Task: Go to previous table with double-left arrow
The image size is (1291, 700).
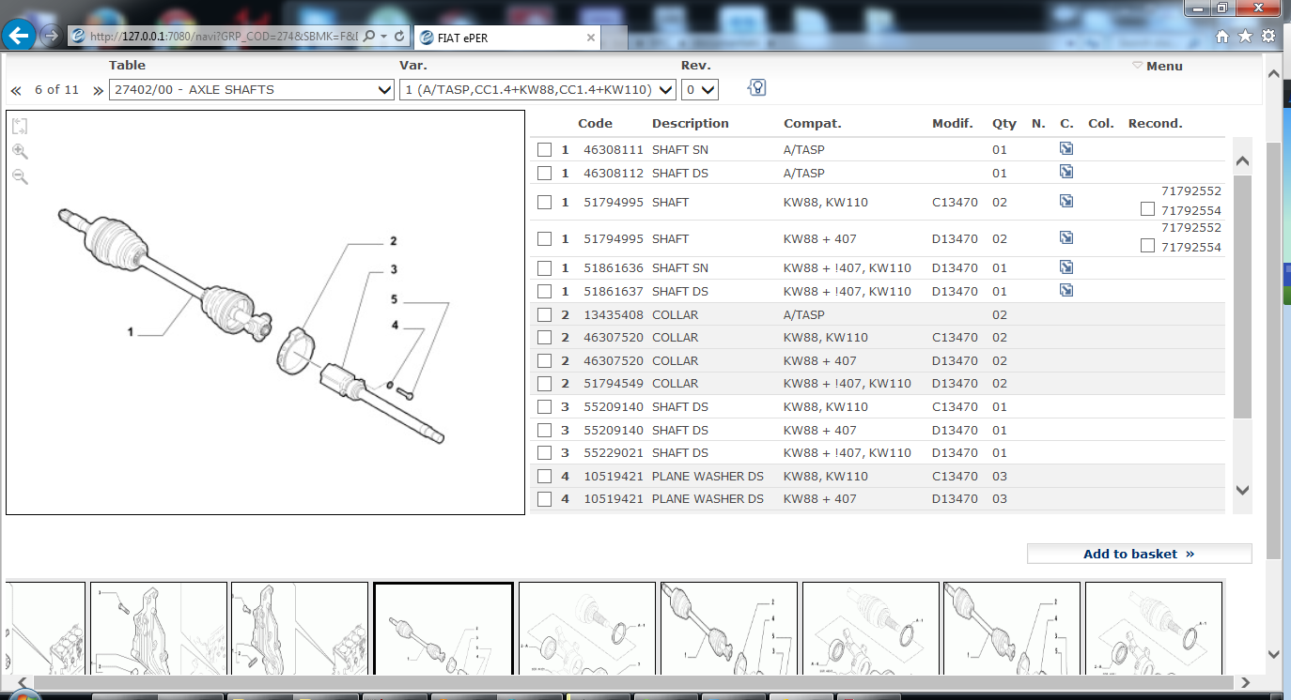Action: (x=16, y=91)
